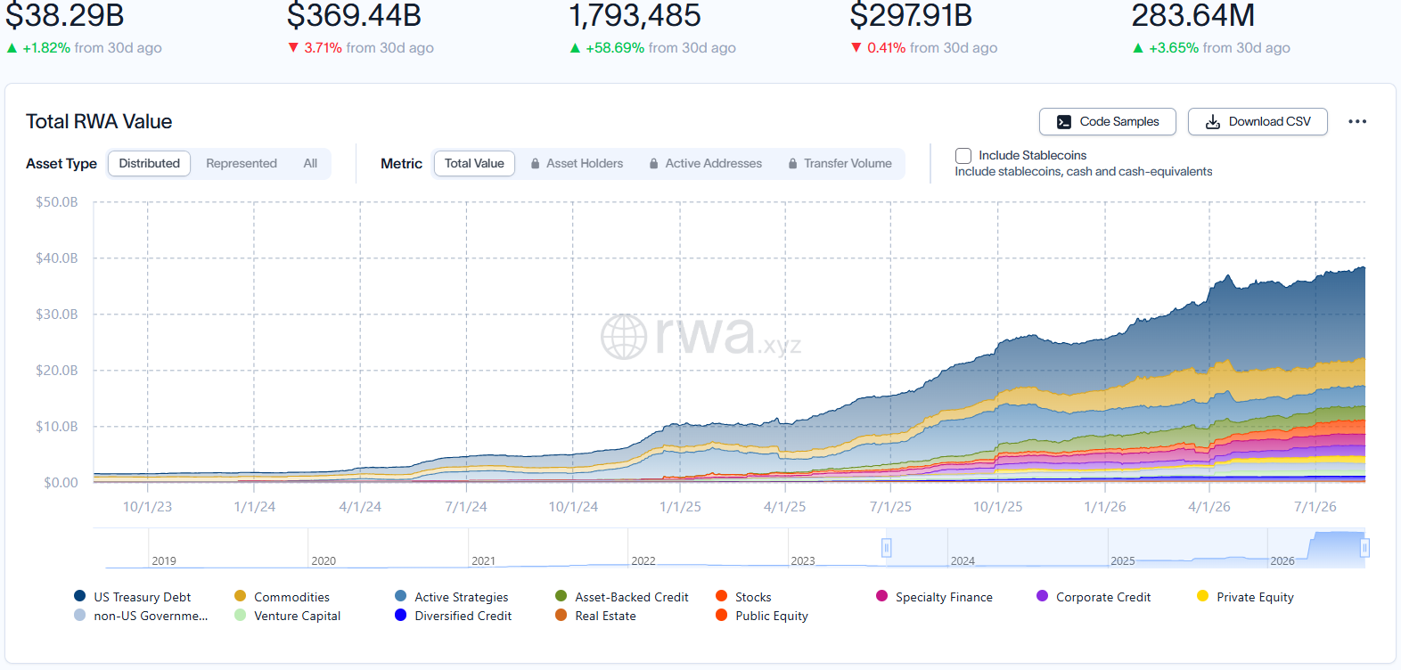Download CSV of chart data
Screen dimensions: 1401x670
tap(1258, 122)
